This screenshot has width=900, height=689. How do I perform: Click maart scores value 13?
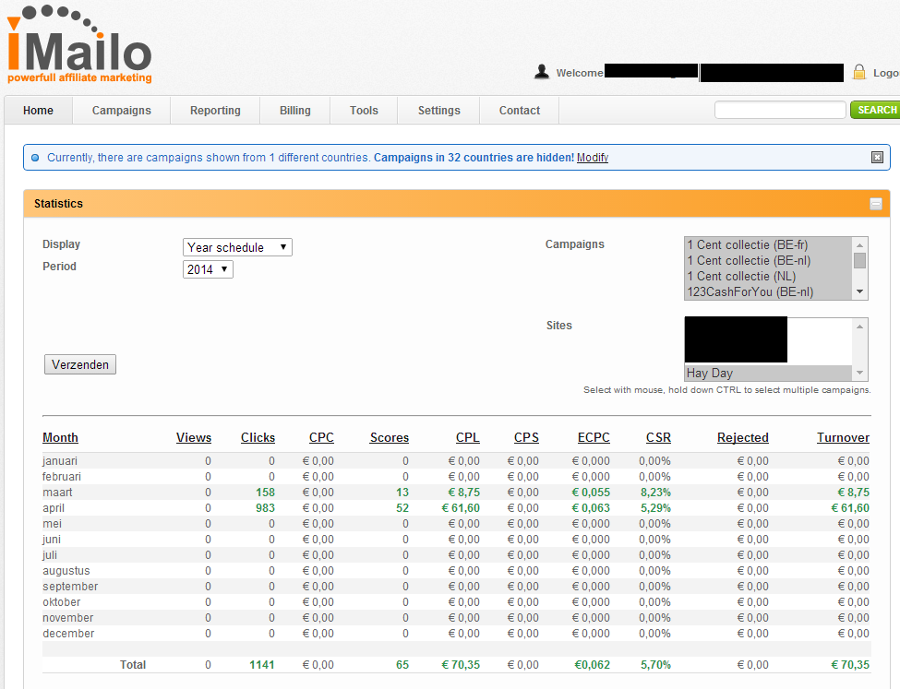402,493
